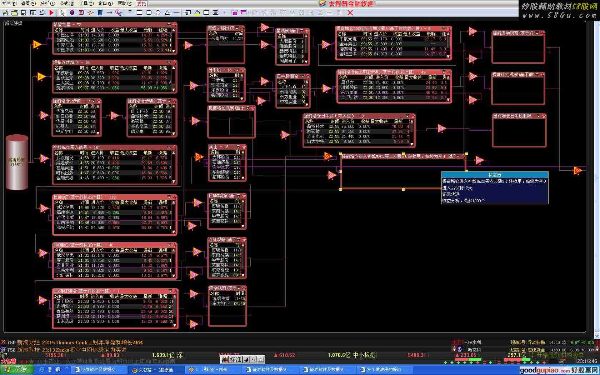
Task: Click the paint bucket fill tool
Action: (197, 12)
